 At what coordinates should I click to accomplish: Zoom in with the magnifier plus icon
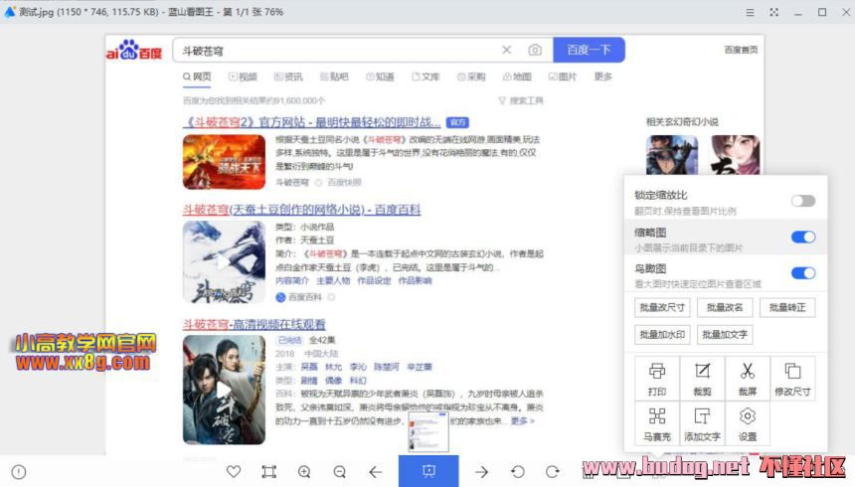pos(304,471)
